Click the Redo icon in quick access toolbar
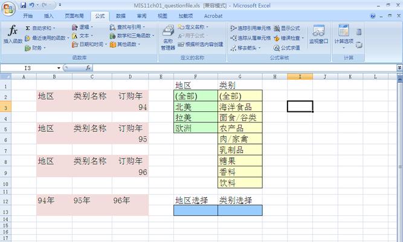This screenshot has width=403, height=242. tap(45, 5)
